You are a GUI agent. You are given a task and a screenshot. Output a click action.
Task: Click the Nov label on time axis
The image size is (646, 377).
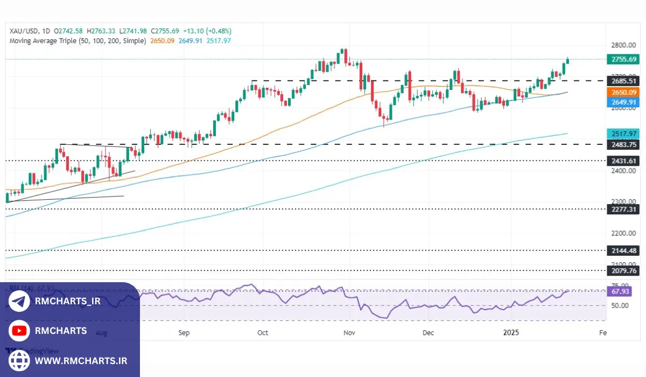click(349, 333)
